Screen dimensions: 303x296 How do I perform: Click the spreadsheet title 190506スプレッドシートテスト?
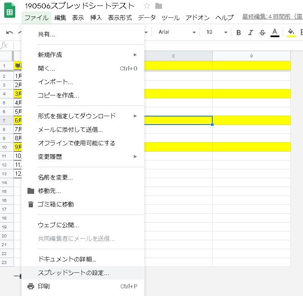[x=79, y=6]
